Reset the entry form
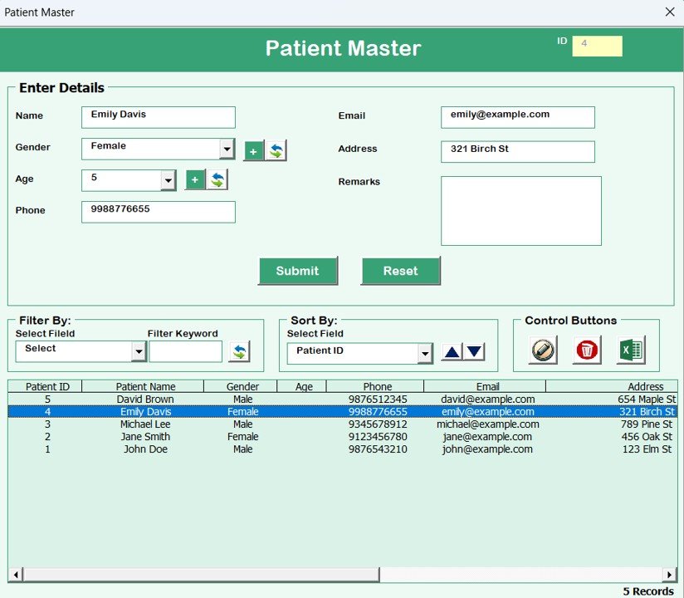 click(401, 271)
